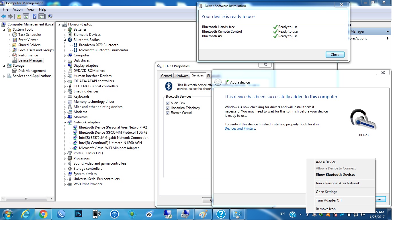This screenshot has height=229, width=399.
Task: Disable Handsfree Telephony service
Action: tap(167, 108)
